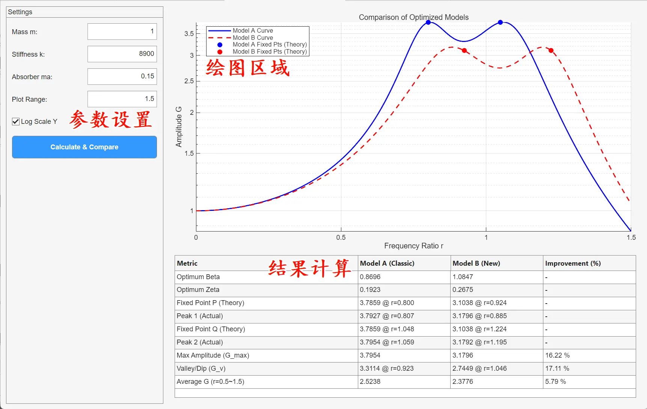Disable the Log Scale Y checkbox
The image size is (647, 409).
tap(16, 122)
